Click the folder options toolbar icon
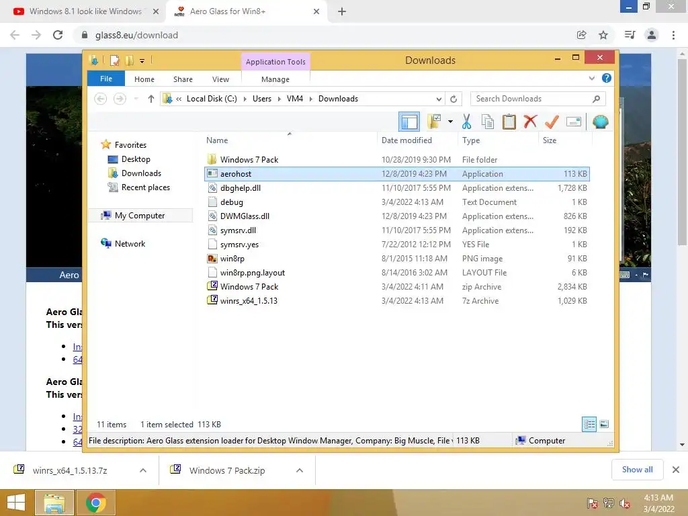This screenshot has height=516, width=688. click(434, 122)
